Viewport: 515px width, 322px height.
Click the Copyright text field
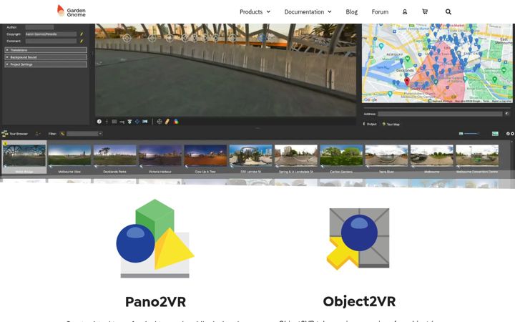(51, 34)
